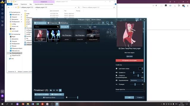Viewport: 190px width, 106px height.
Task: Open playlist settings gears icon
Action: pyautogui.click(x=57, y=90)
